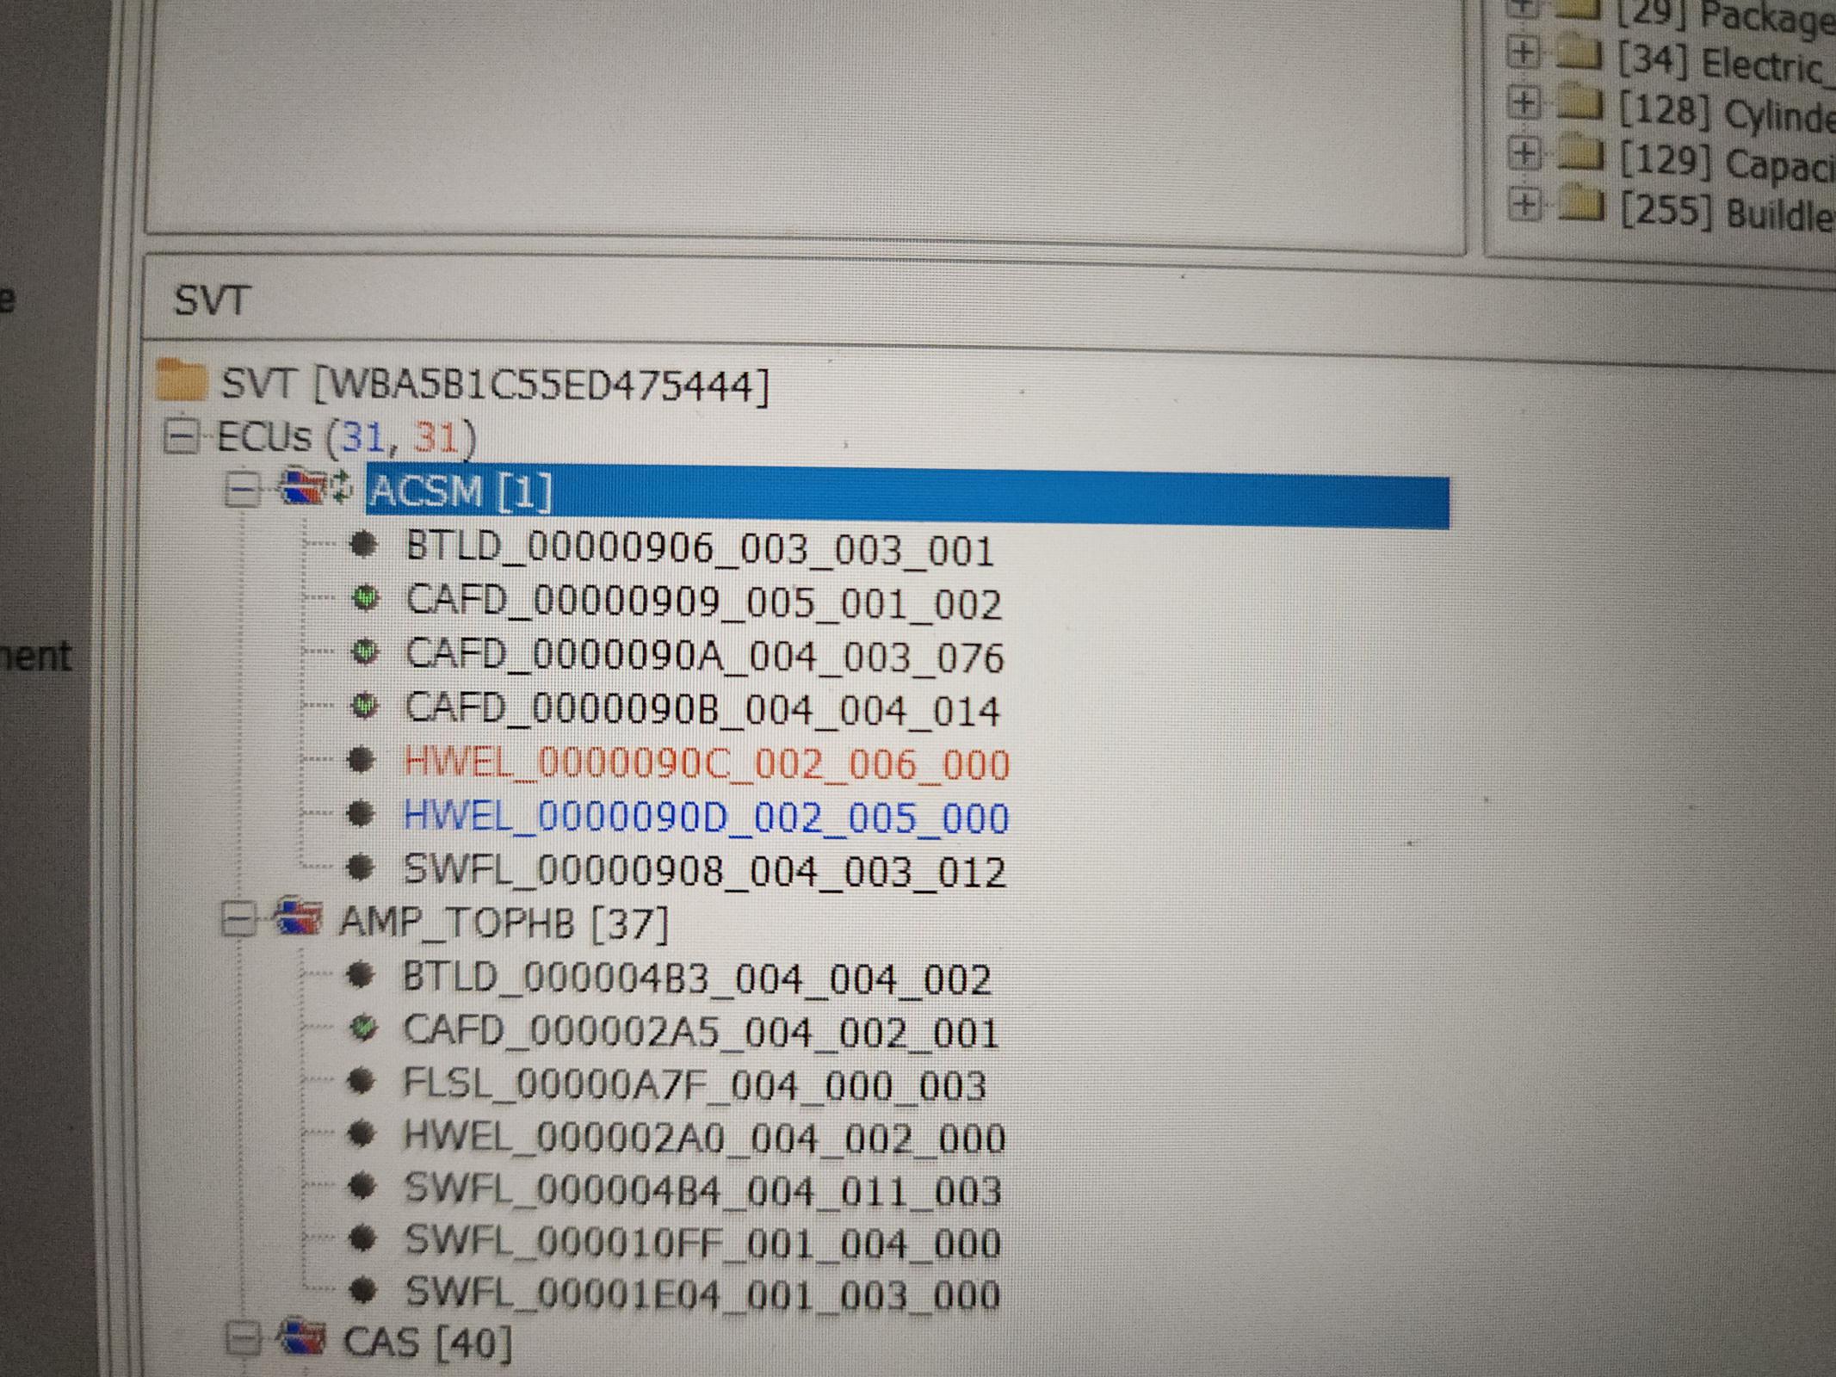
Task: Select red HWEL_0000090C_002_006_000 entry
Action: (707, 764)
